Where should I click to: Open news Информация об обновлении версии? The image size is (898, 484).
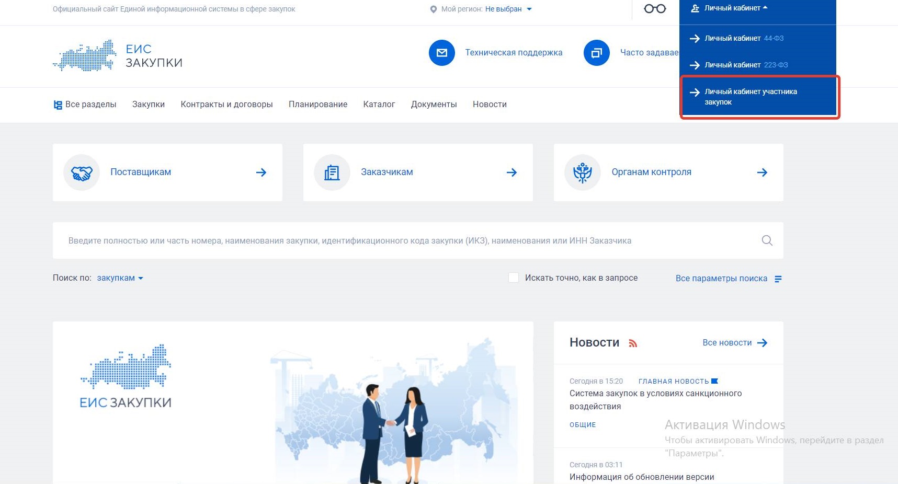(x=642, y=477)
